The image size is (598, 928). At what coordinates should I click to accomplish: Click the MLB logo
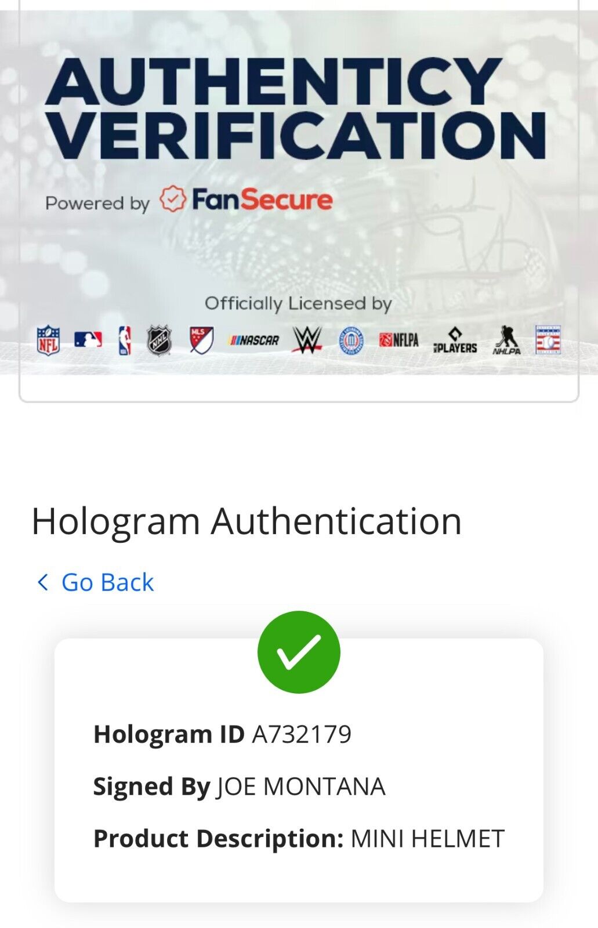click(x=88, y=340)
